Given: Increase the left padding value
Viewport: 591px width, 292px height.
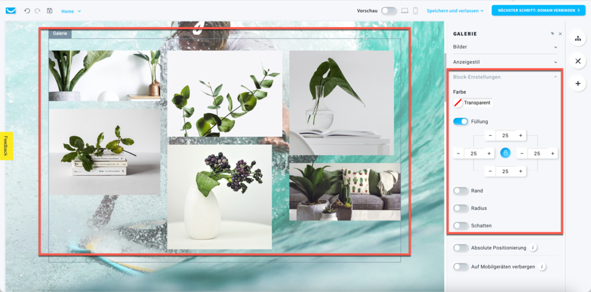Looking at the screenshot, I should coord(489,154).
